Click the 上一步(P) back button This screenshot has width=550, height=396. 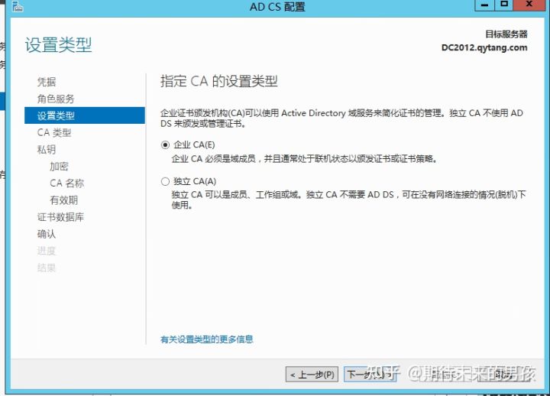[x=312, y=375]
